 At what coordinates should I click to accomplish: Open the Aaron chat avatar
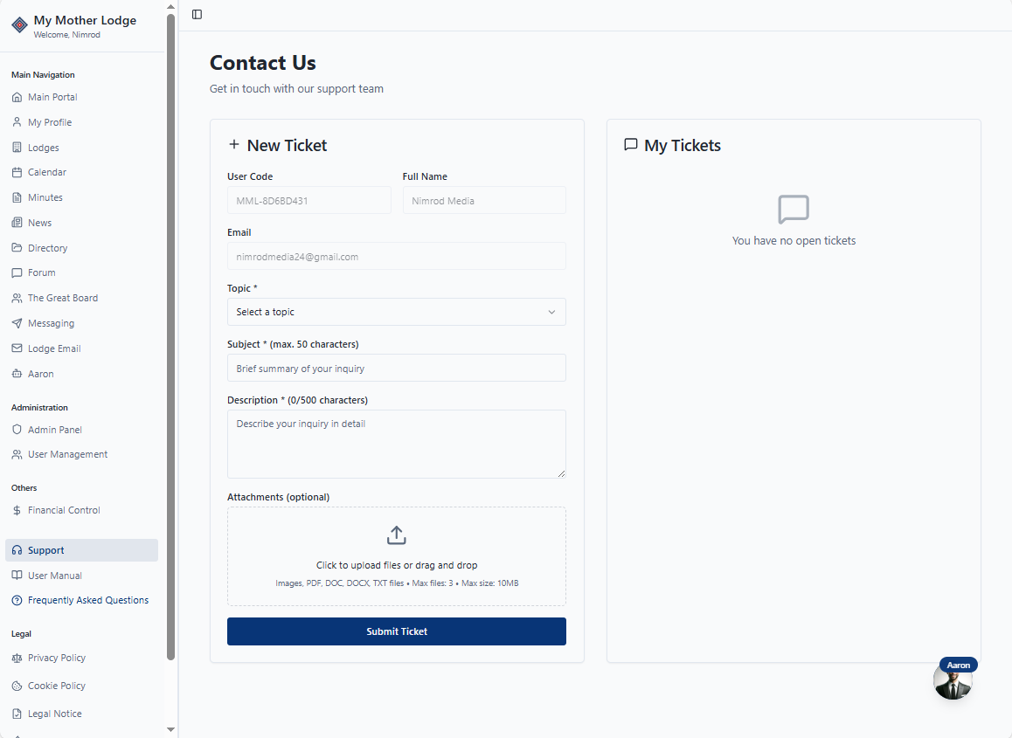point(953,681)
